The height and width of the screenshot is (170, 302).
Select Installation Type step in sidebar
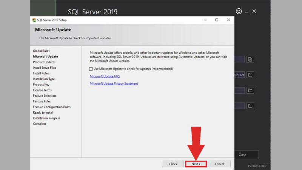[44, 79]
